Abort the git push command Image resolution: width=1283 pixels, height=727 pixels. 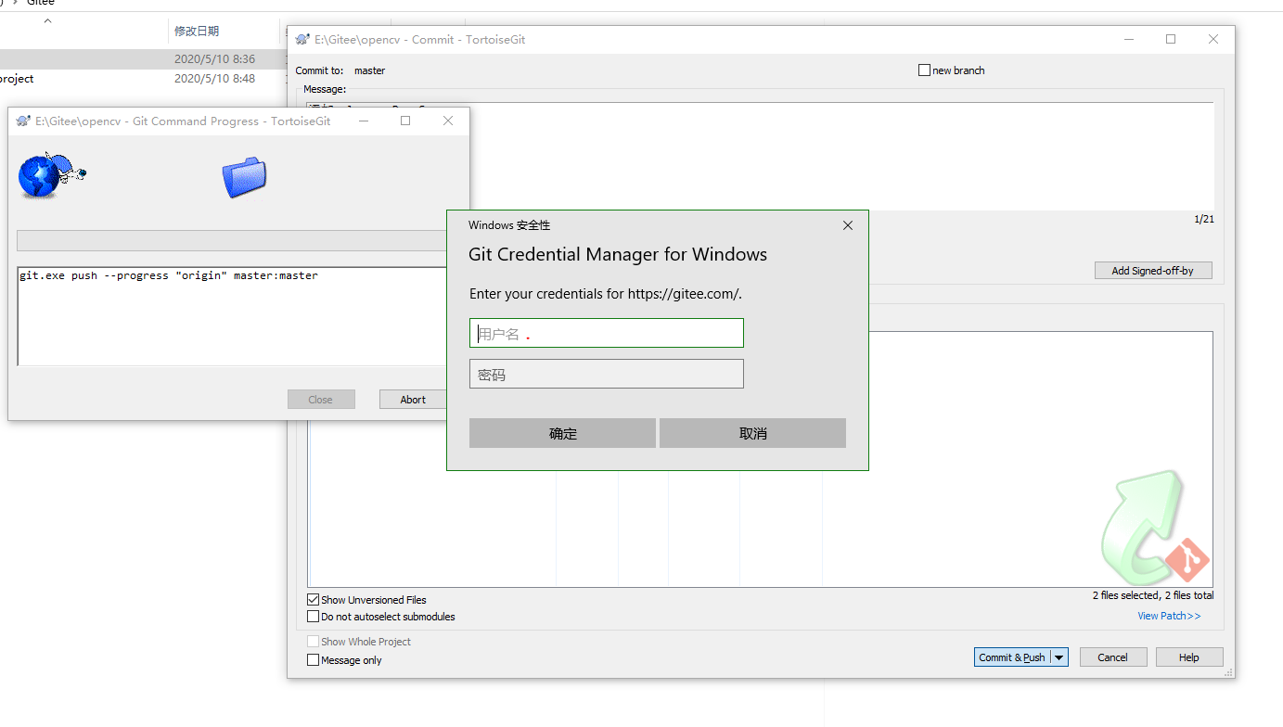click(413, 400)
